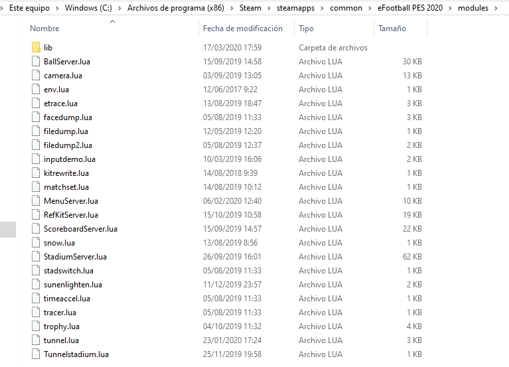Select the ScoreboardServer.lua file icon

coord(36,229)
